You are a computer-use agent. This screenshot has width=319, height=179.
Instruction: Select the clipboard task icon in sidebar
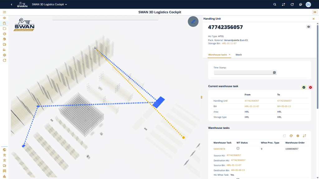[4, 23]
